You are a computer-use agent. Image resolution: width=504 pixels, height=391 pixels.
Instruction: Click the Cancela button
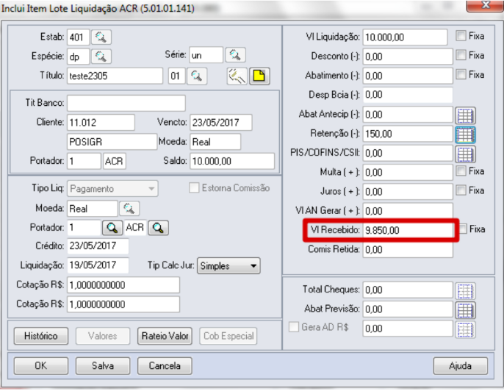(x=165, y=366)
